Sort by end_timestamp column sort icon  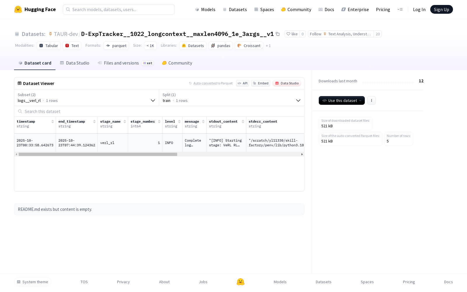[x=94, y=121]
